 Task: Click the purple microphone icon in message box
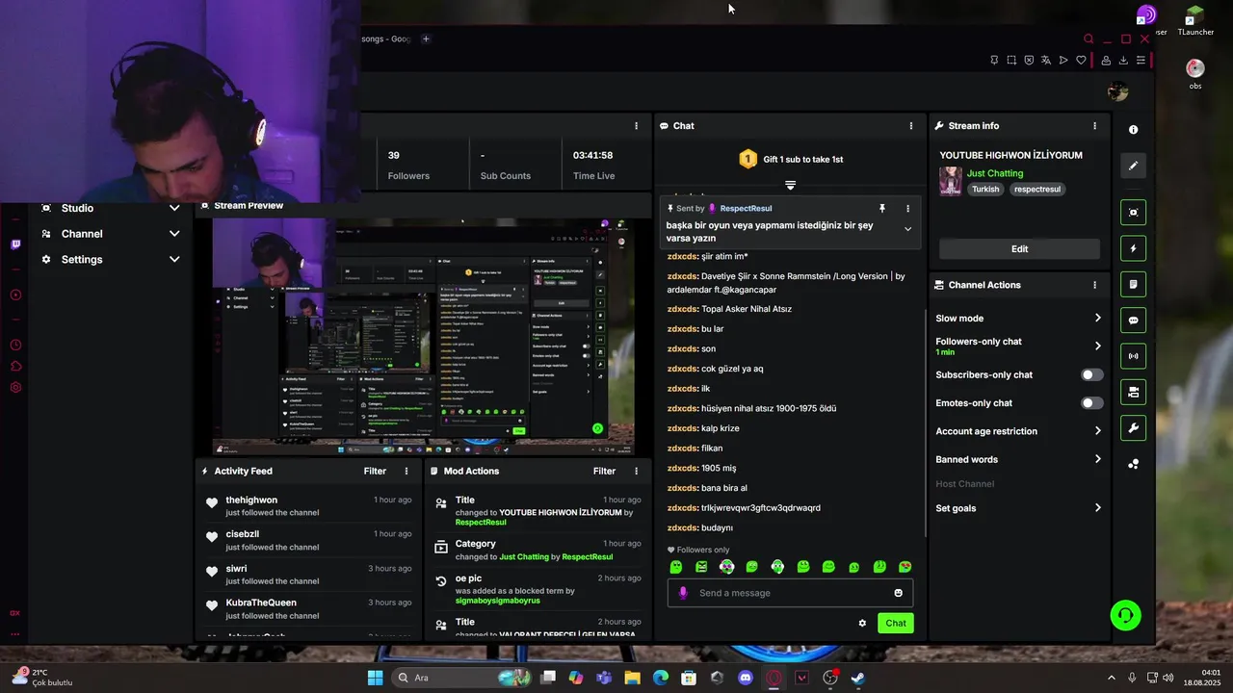pos(683,593)
